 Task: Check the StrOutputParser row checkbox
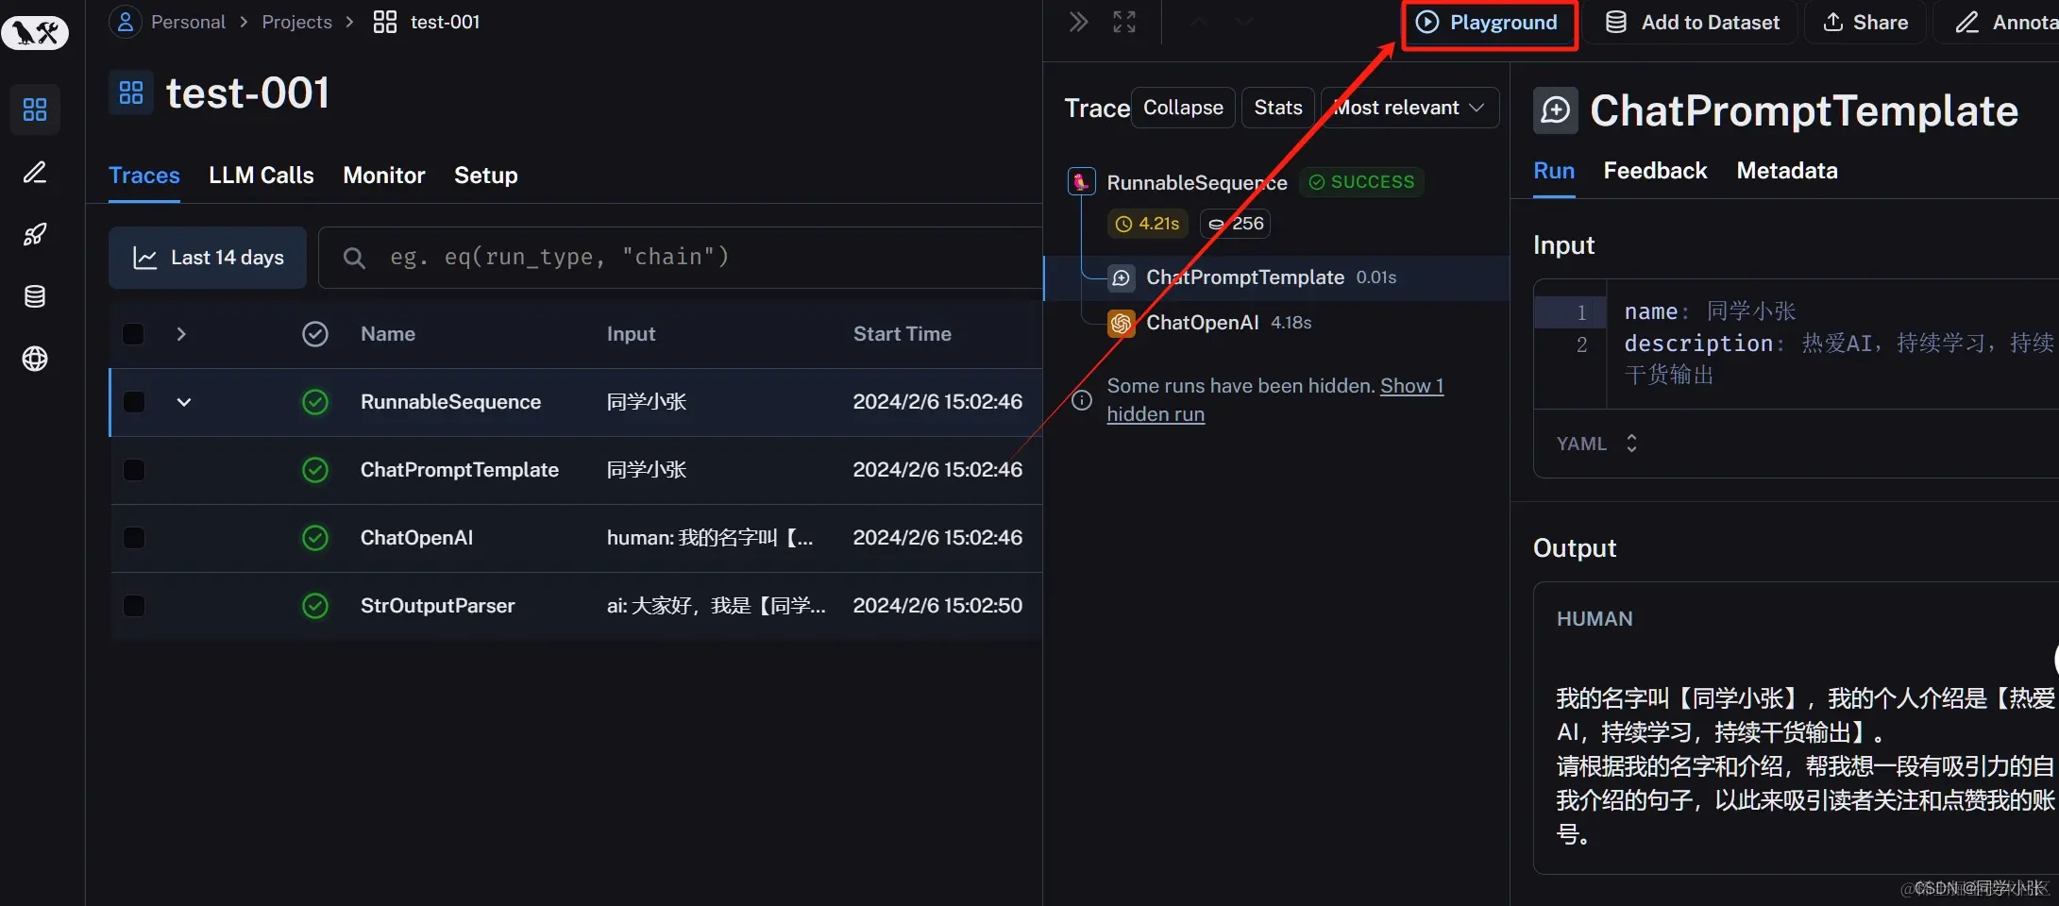pyautogui.click(x=134, y=606)
